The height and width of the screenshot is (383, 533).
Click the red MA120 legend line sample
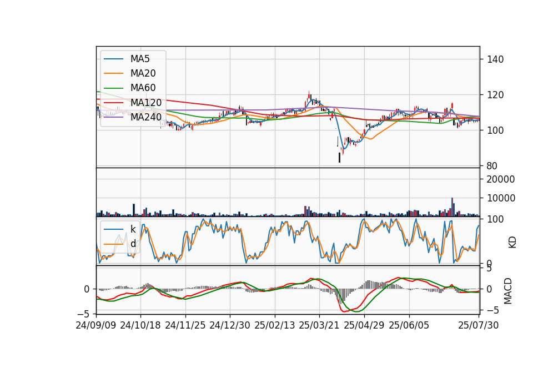[x=113, y=103]
